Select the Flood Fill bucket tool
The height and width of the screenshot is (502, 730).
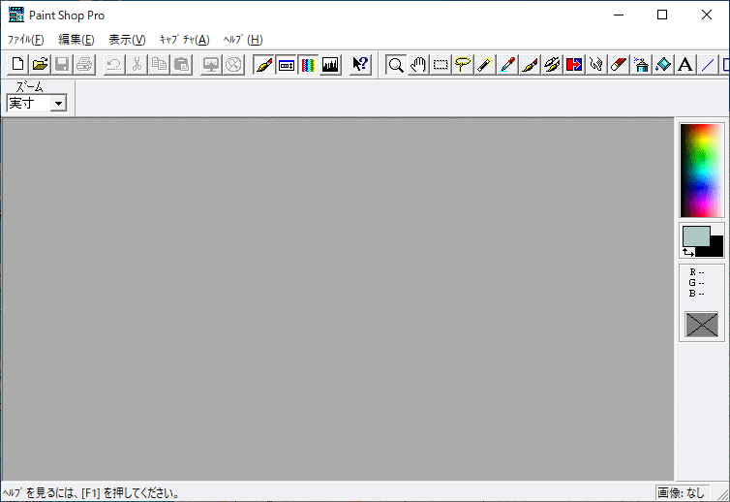point(664,64)
